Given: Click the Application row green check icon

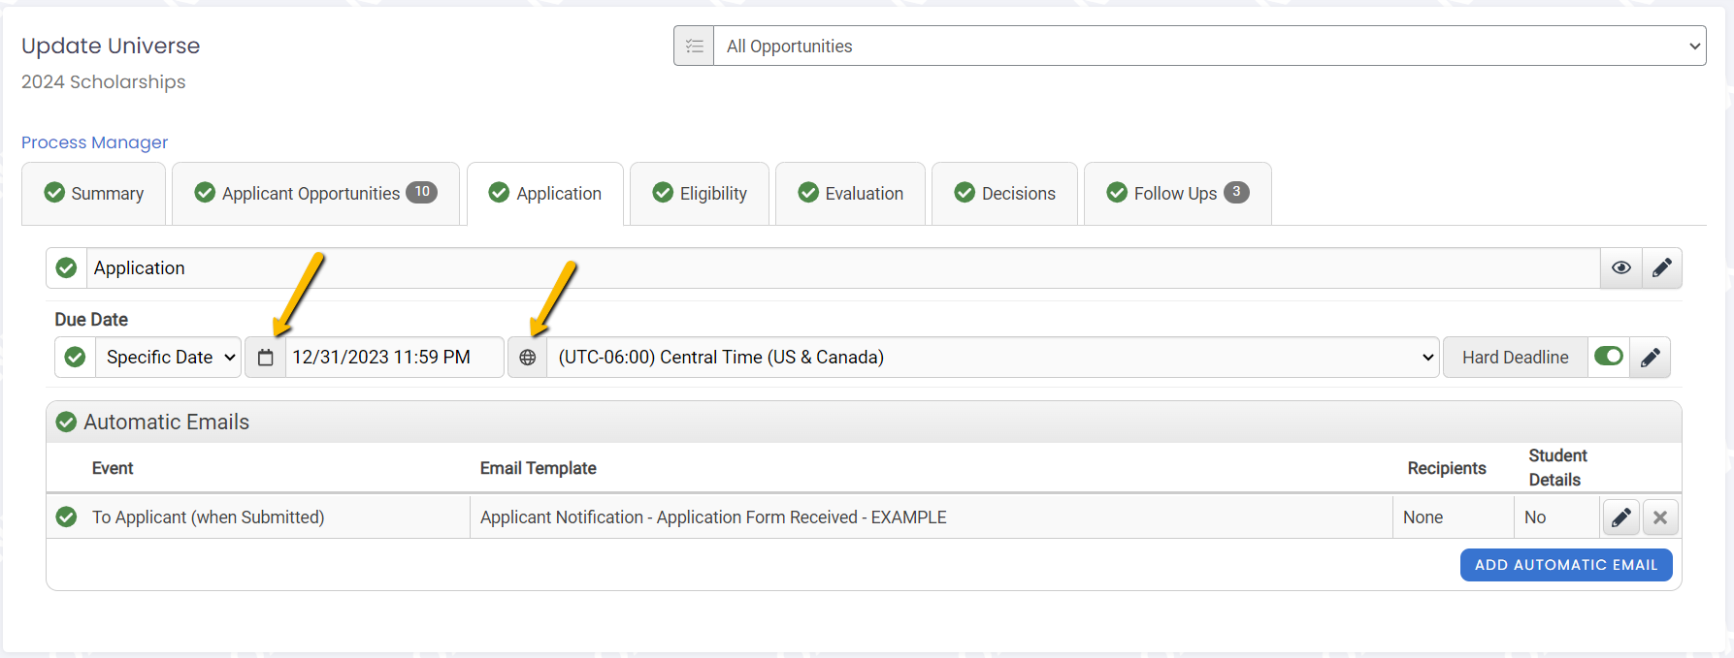Looking at the screenshot, I should click(66, 267).
